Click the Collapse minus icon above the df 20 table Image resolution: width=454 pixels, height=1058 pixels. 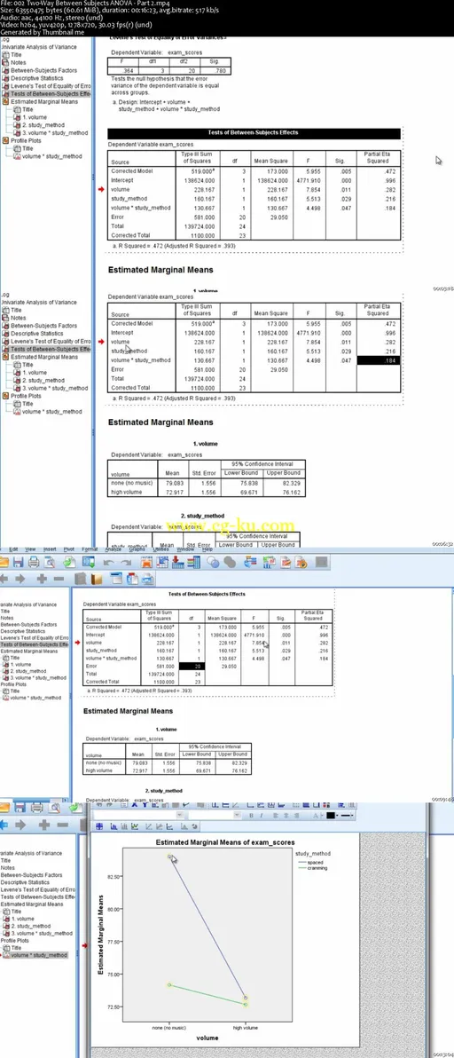pos(59,579)
